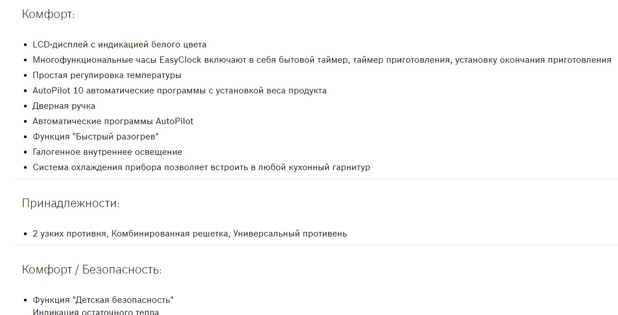
Task: Select the "LCD-дисплей с индикацией белого цвета" line
Action: pyautogui.click(x=119, y=45)
